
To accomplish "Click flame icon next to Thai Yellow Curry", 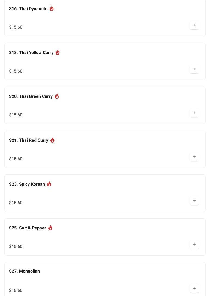I will (58, 52).
